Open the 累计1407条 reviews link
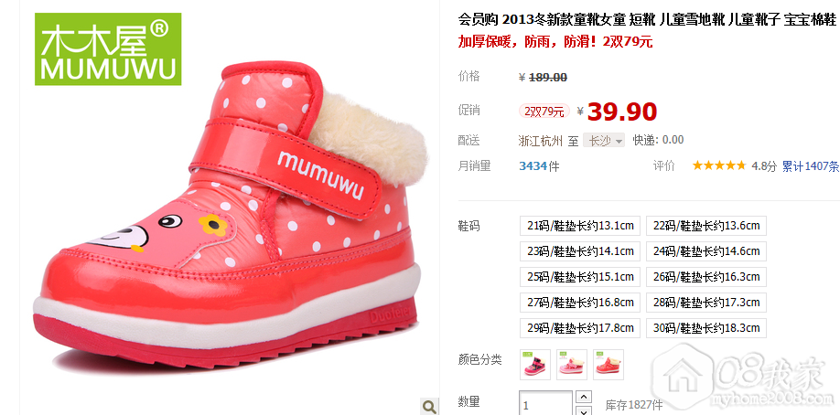Screen dimensions: 840x415 [x=811, y=166]
